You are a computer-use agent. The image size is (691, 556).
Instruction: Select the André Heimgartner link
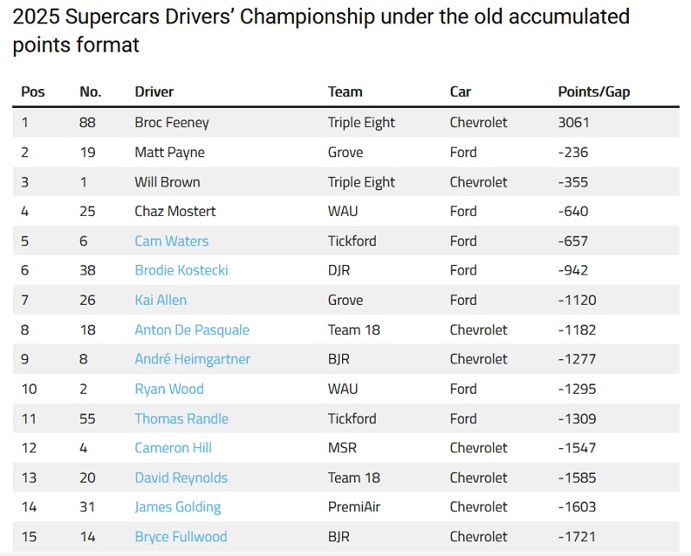point(192,359)
